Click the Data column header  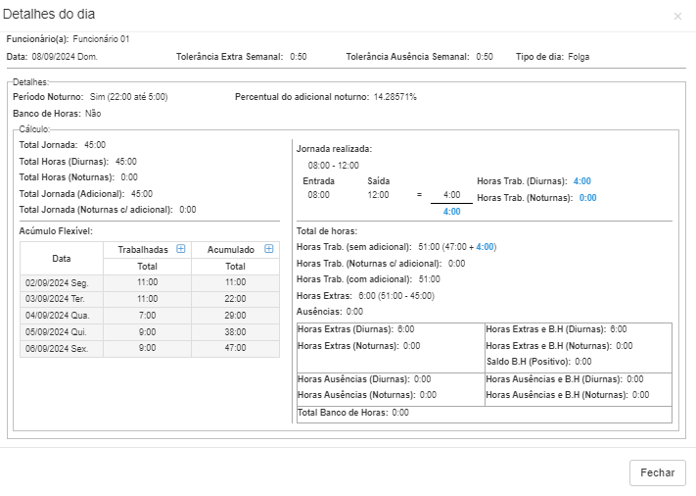[x=61, y=258]
